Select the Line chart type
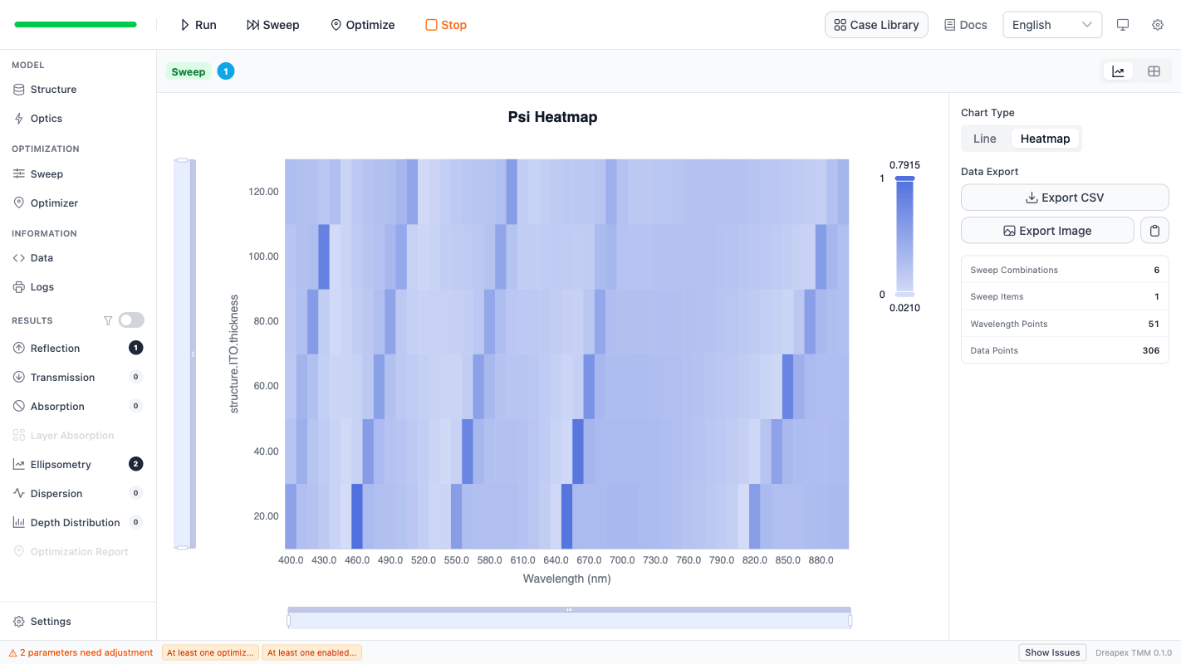The height and width of the screenshot is (664, 1181). tap(984, 139)
